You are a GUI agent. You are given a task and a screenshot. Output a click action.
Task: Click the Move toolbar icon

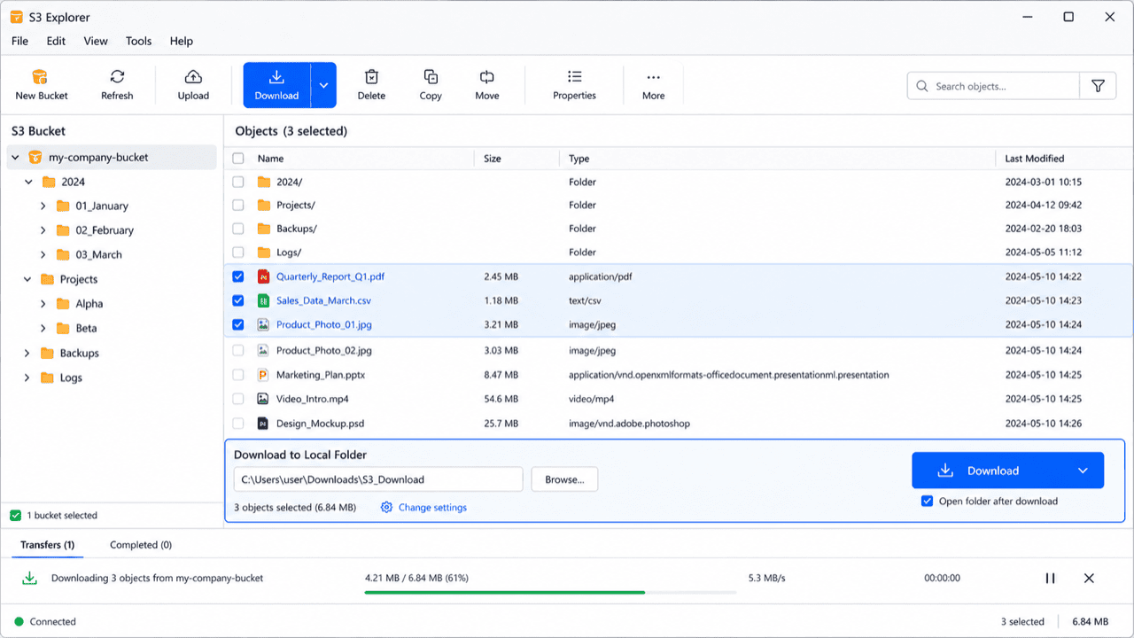click(x=487, y=77)
